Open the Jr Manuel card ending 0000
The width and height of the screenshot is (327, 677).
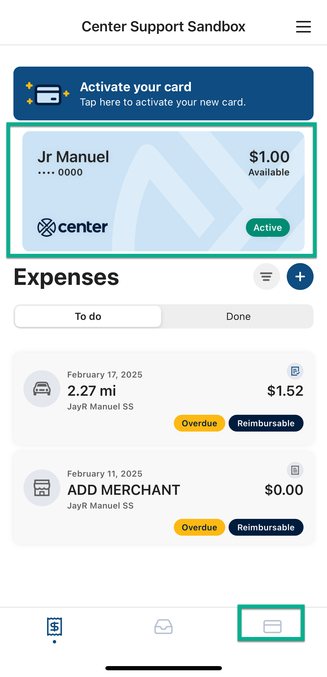[x=163, y=191]
